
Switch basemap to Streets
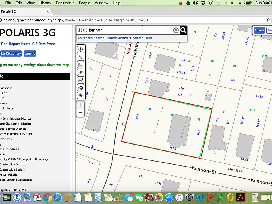coord(259,30)
